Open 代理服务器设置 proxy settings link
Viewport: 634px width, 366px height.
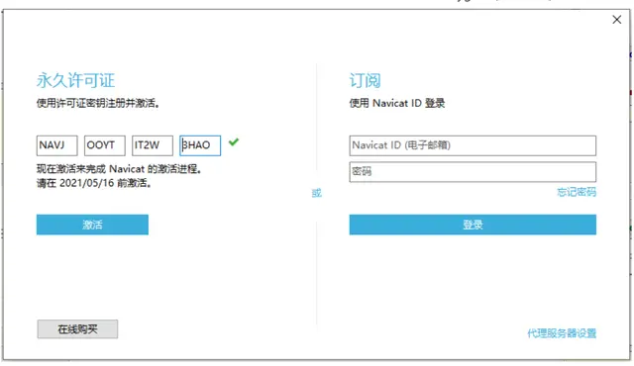(x=562, y=333)
